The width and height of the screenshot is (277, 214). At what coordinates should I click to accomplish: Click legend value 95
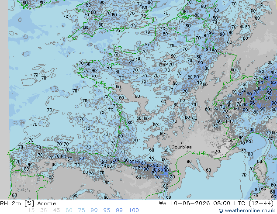(x=107, y=211)
